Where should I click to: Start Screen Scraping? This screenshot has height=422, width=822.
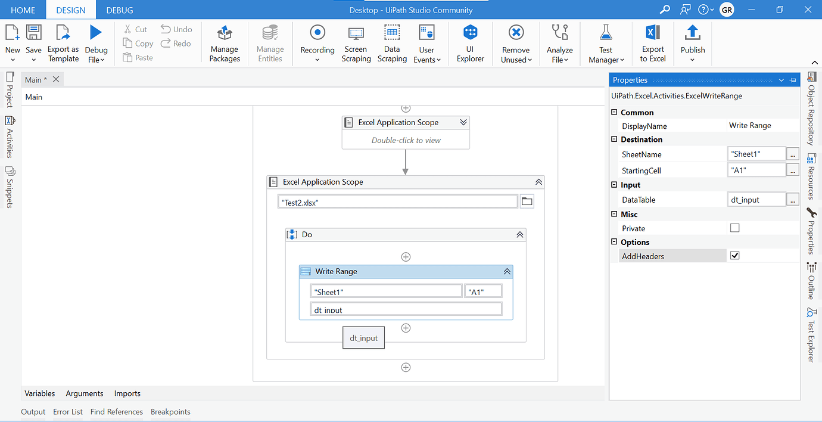356,43
